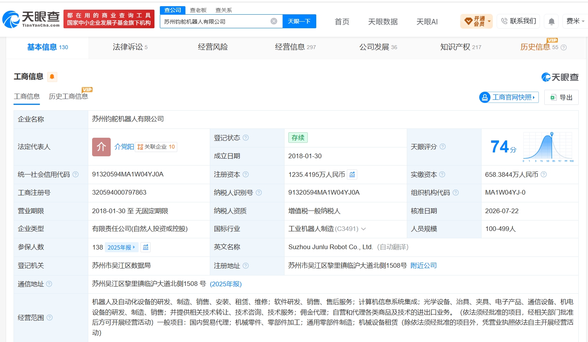Click the (2025年报) link after address

[226, 284]
